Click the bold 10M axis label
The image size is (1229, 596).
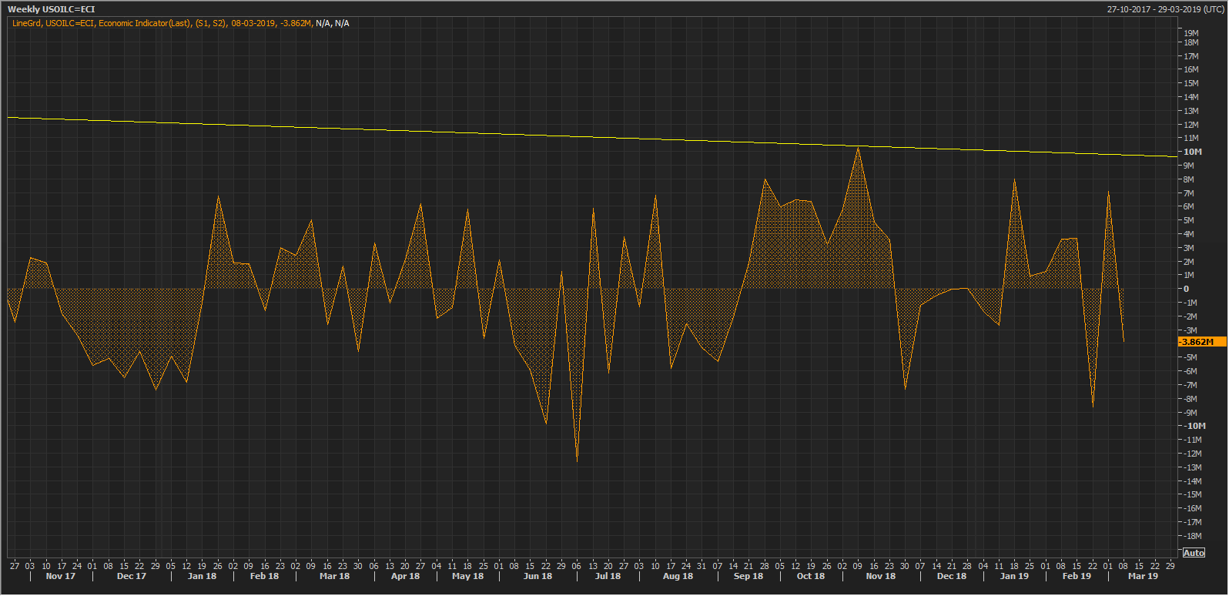click(1193, 152)
